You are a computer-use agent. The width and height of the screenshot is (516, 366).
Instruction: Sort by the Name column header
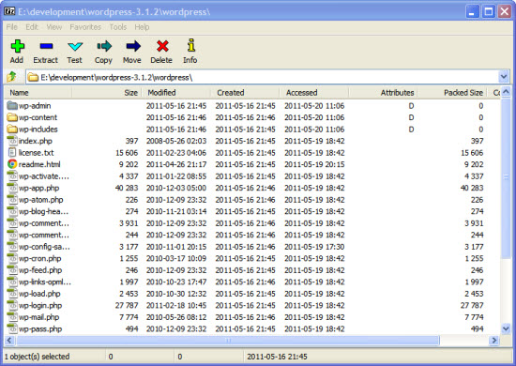(38, 93)
